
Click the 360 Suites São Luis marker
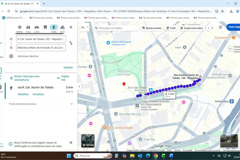pos(116,114)
